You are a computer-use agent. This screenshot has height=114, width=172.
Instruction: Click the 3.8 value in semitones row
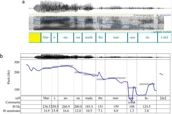point(147,111)
